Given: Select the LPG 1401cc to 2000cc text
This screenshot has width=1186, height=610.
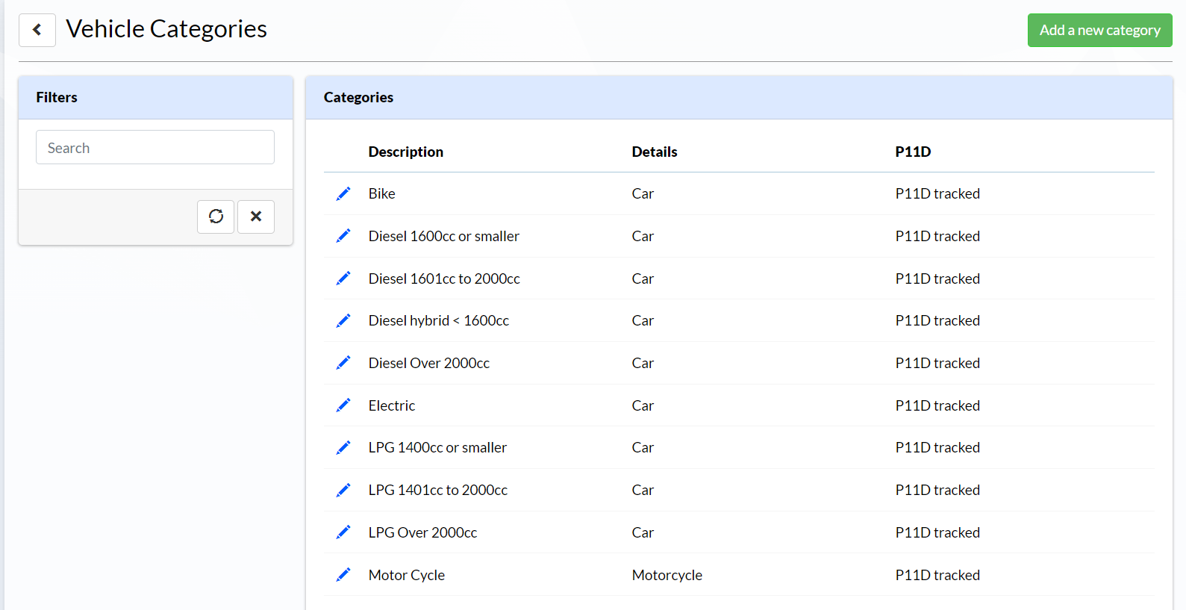Looking at the screenshot, I should 438,490.
